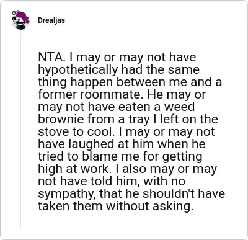
Task: Open the Drealjas username profile link
Action: [x=51, y=20]
